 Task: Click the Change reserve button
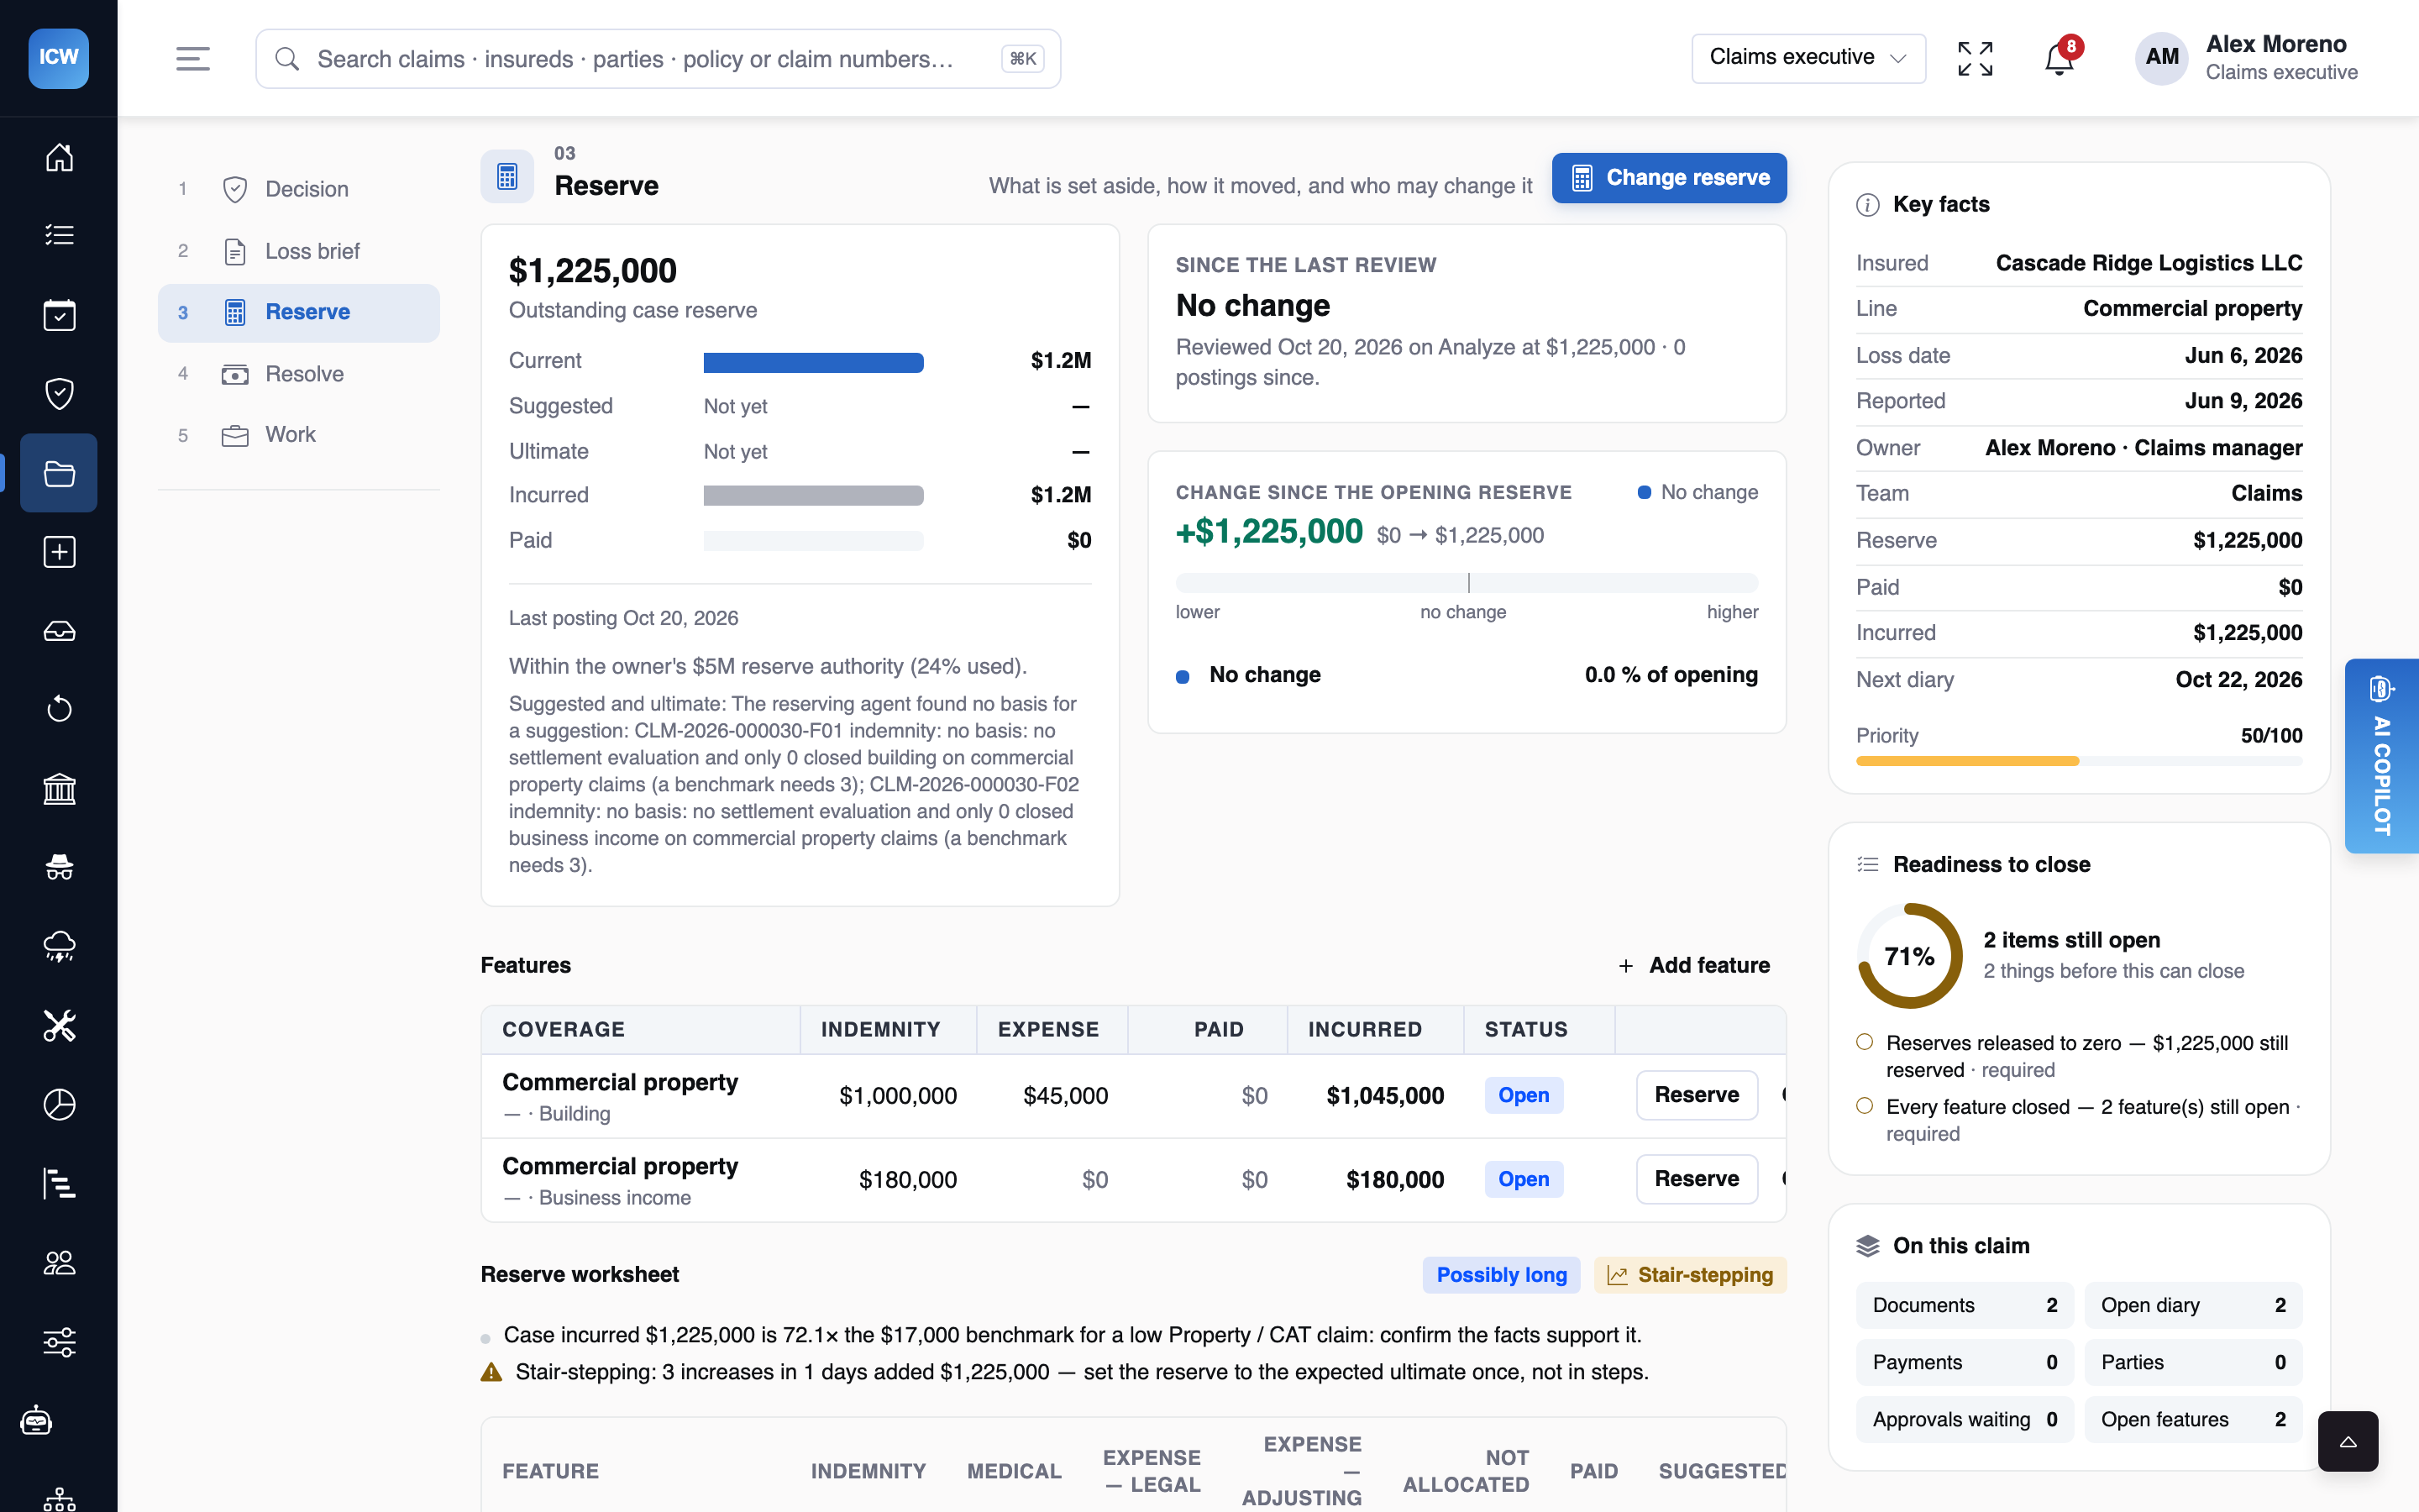1669,178
